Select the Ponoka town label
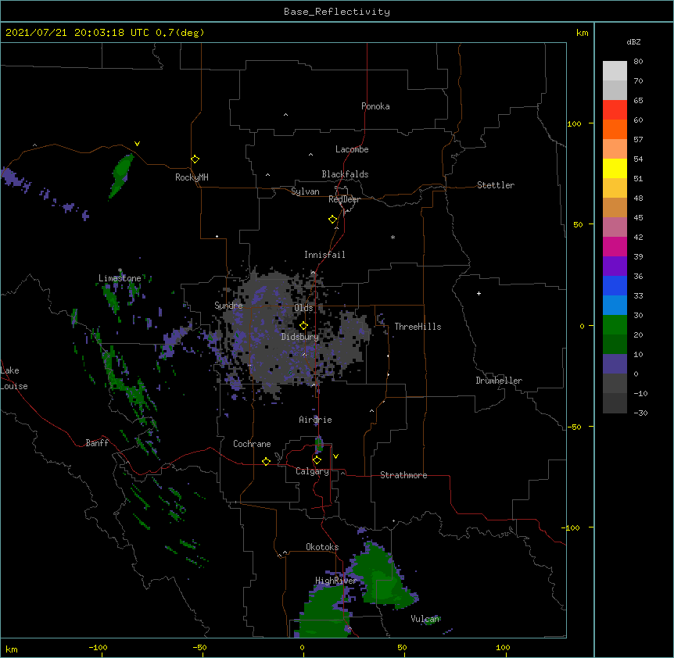 pos(375,106)
